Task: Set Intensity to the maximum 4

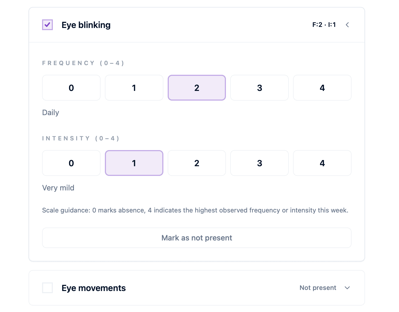Action: pos(322,163)
